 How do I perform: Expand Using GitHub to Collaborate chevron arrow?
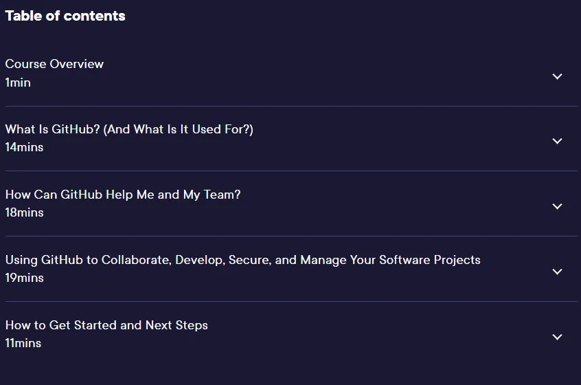pyautogui.click(x=557, y=272)
